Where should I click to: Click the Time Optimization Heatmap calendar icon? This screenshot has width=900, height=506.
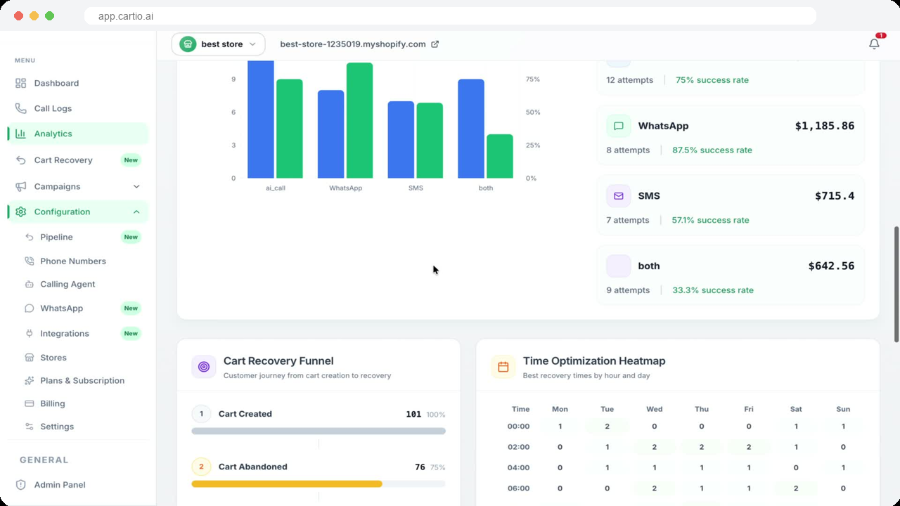(x=503, y=367)
